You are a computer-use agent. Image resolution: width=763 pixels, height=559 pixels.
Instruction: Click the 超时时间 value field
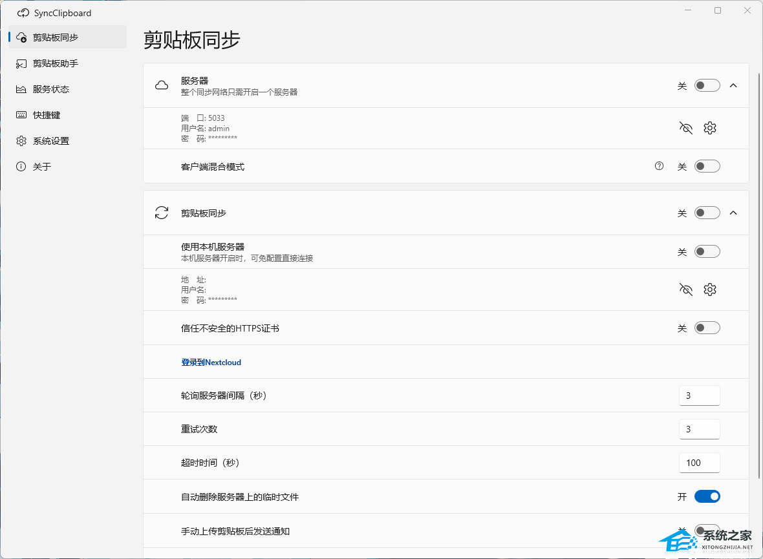click(699, 463)
